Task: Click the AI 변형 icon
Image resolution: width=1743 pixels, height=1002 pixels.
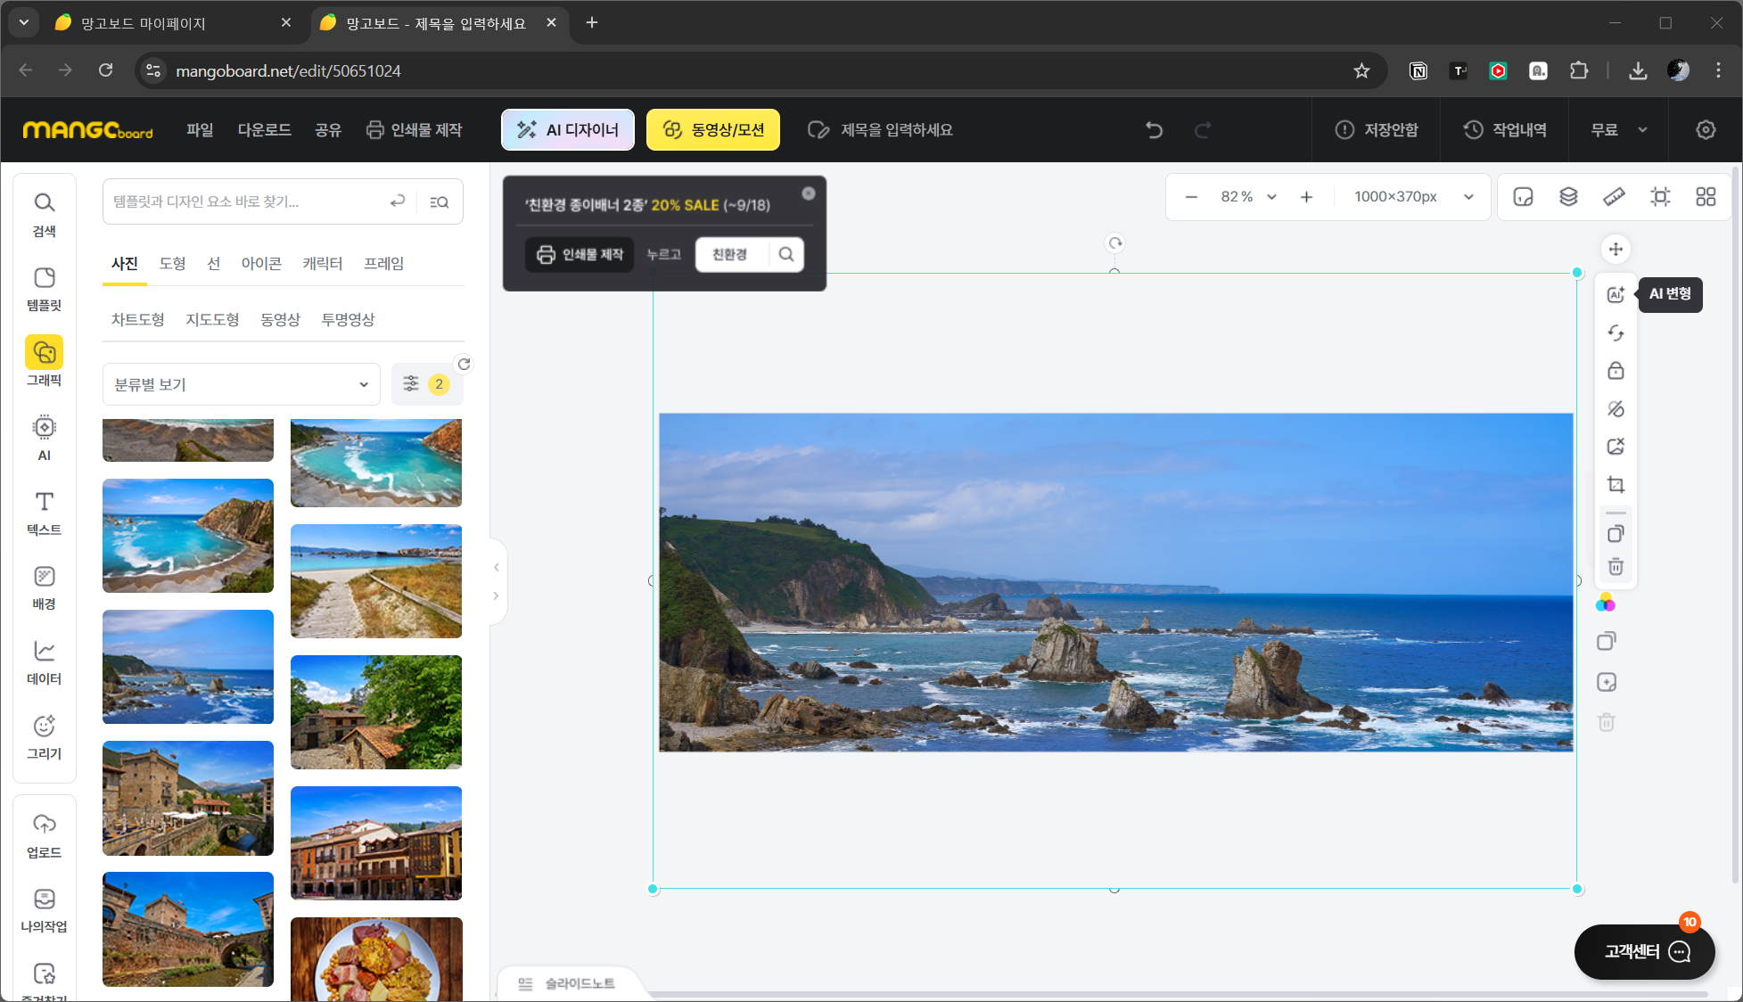Action: (x=1616, y=294)
